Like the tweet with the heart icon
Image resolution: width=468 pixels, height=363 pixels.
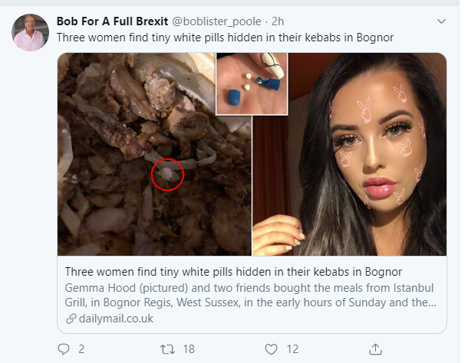(x=271, y=349)
